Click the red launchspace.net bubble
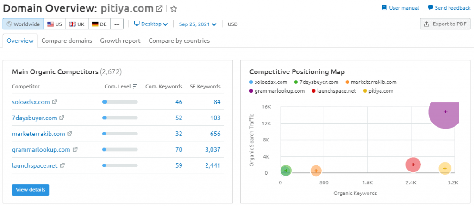This screenshot has width=474, height=206. (413, 165)
